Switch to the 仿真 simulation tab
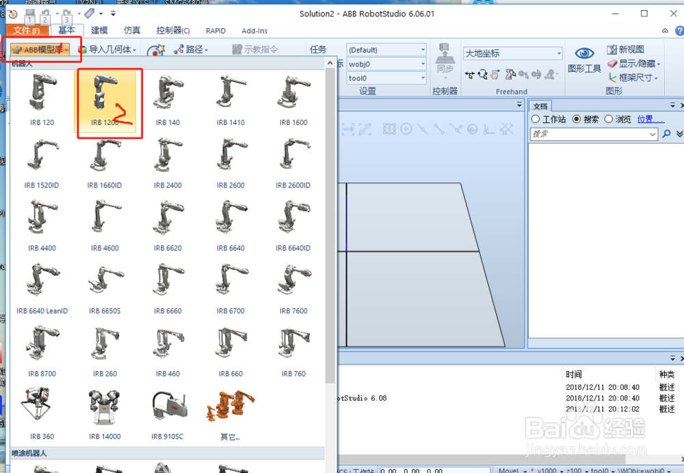This screenshot has height=473, width=684. point(132,31)
